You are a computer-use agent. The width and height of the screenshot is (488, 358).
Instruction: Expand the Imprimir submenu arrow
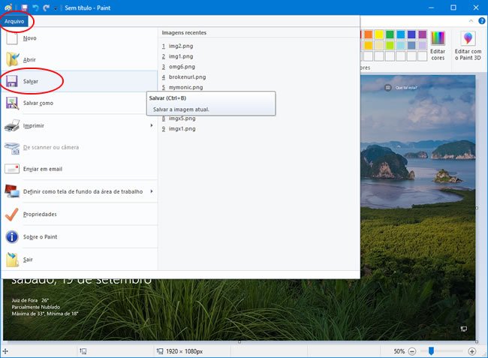(x=152, y=125)
